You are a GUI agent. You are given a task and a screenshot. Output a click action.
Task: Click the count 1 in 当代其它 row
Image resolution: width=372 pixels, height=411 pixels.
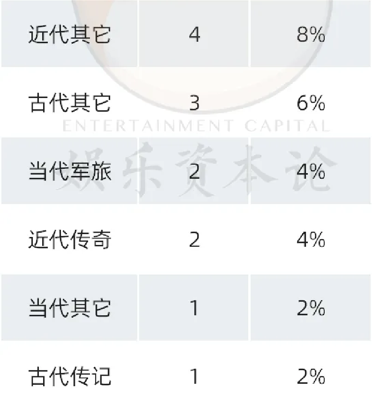[194, 308]
